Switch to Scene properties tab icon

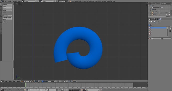click(x=157, y=19)
